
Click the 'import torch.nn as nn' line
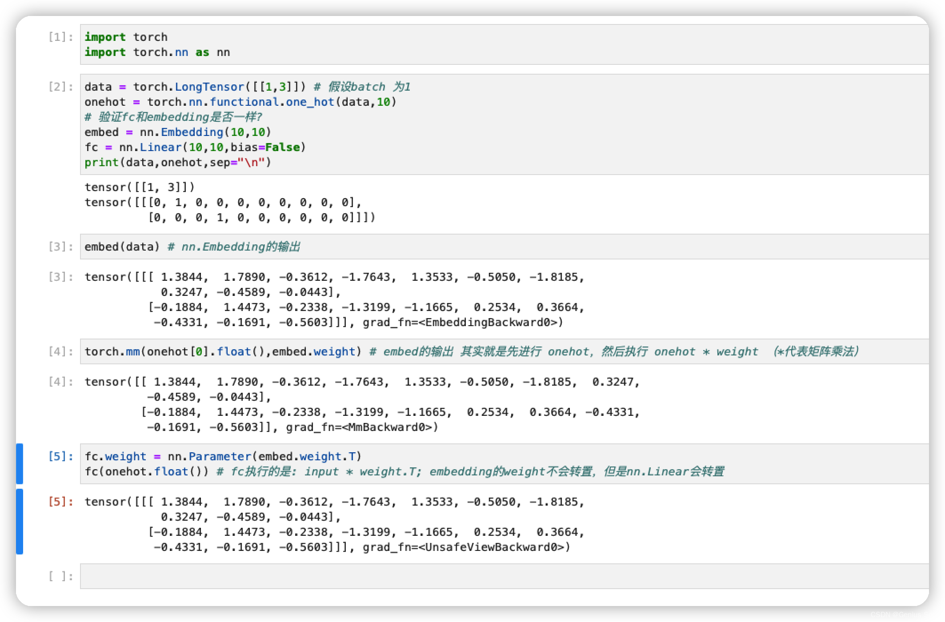point(157,52)
